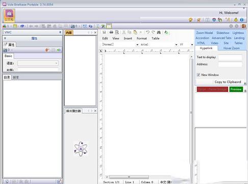Open the View menu
248x184 pixels.
116,38
